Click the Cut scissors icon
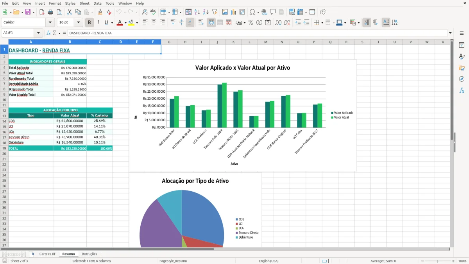The height and width of the screenshot is (264, 469). pyautogui.click(x=70, y=12)
